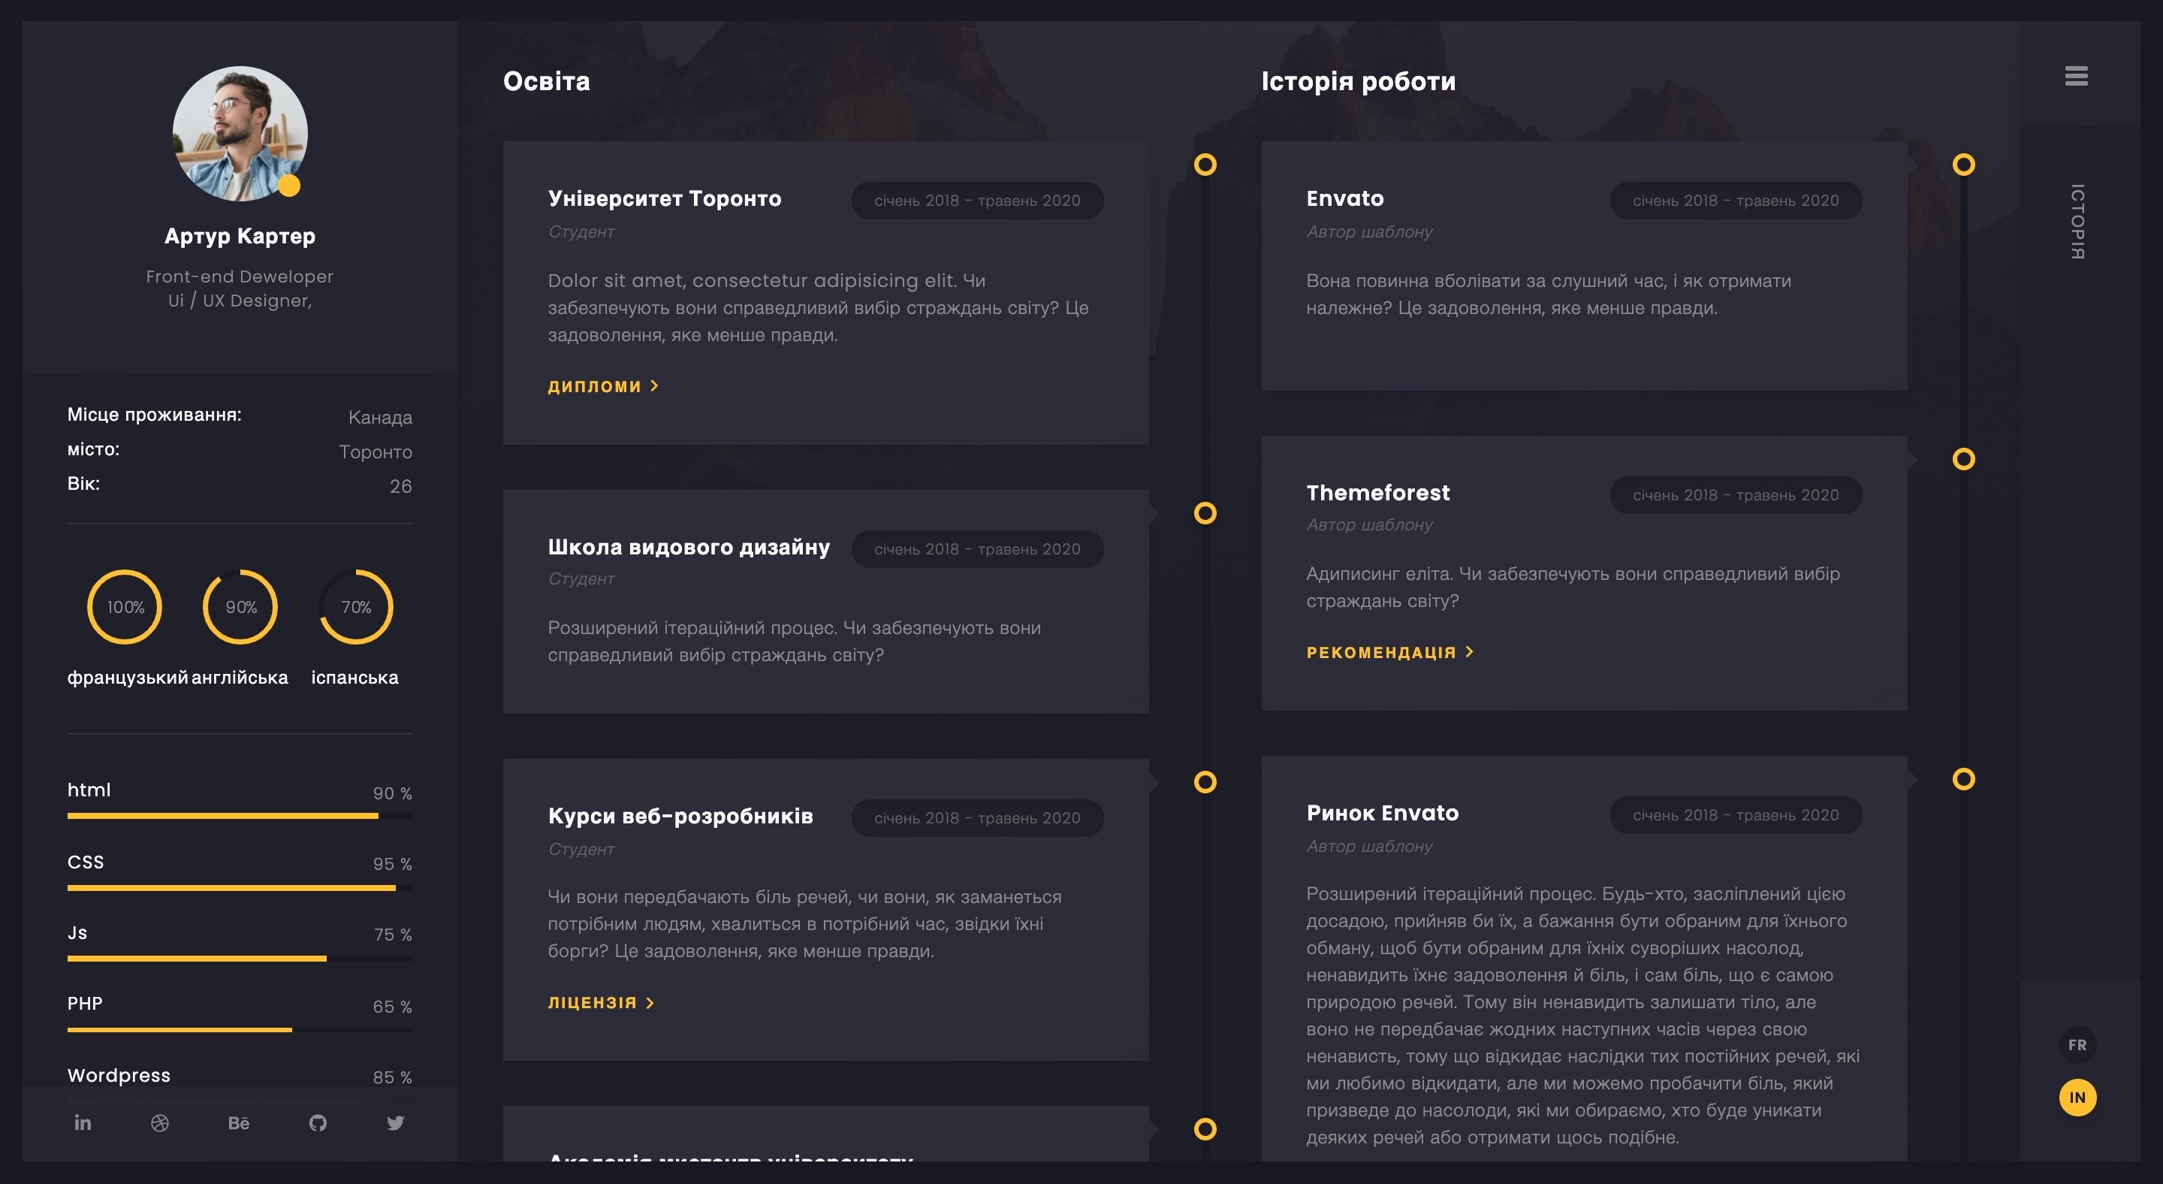This screenshot has width=2163, height=1184.
Task: Open the Behance social icon
Action: click(x=239, y=1122)
